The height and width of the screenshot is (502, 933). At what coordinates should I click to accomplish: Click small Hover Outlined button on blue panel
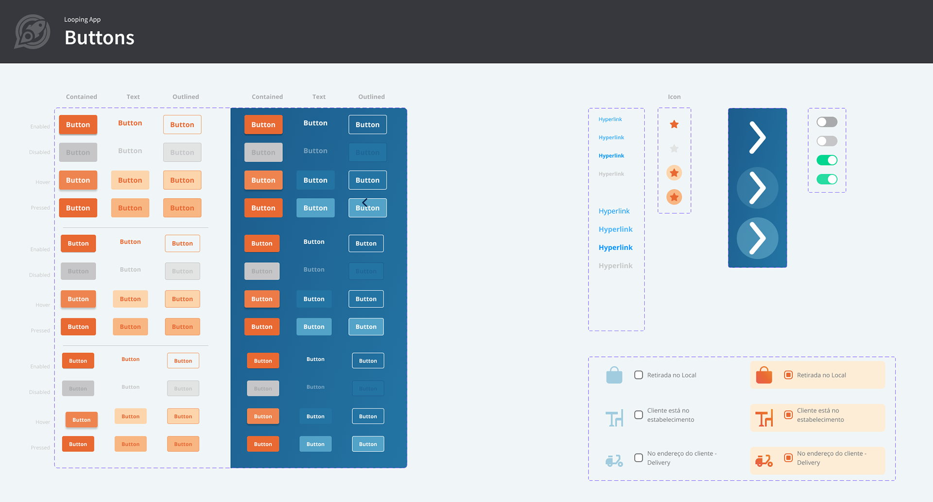[368, 417]
